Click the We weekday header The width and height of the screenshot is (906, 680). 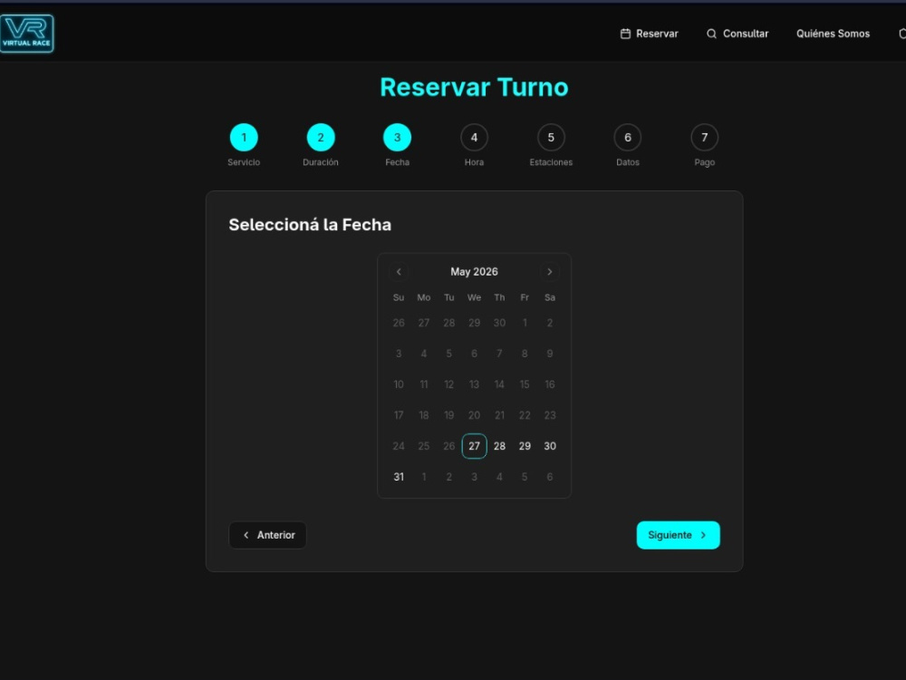475,297
